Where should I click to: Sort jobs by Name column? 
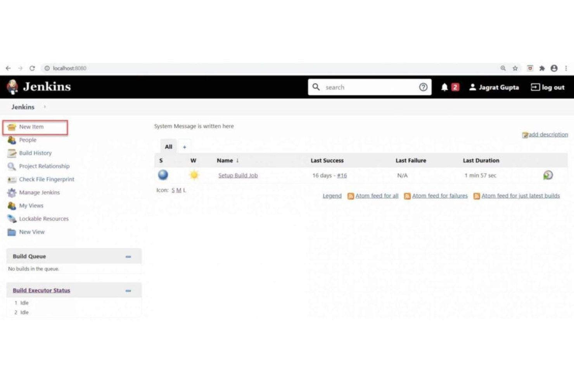click(x=228, y=160)
